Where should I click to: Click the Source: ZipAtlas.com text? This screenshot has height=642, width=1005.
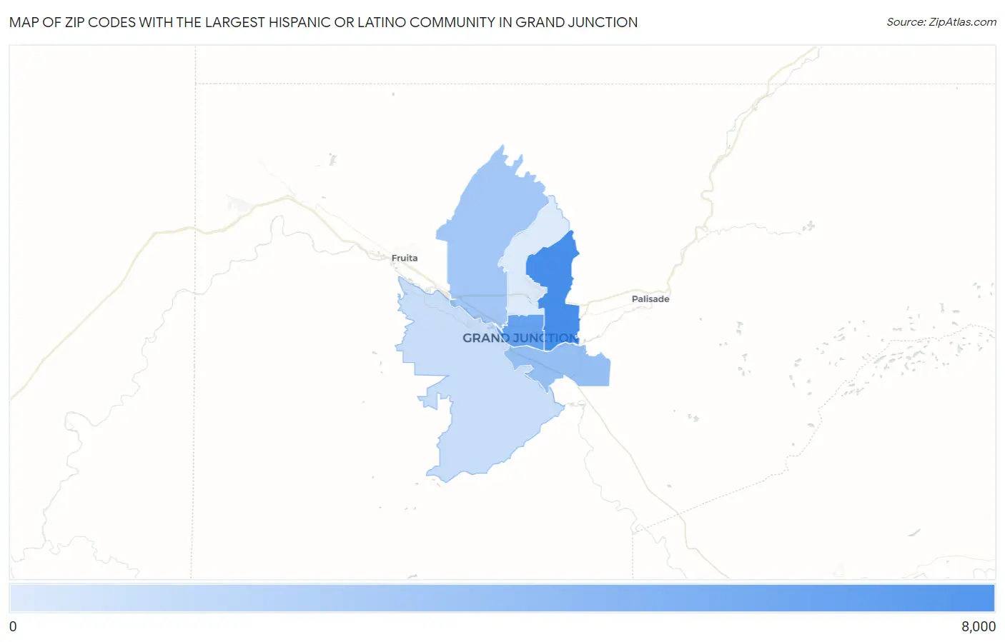(x=941, y=22)
